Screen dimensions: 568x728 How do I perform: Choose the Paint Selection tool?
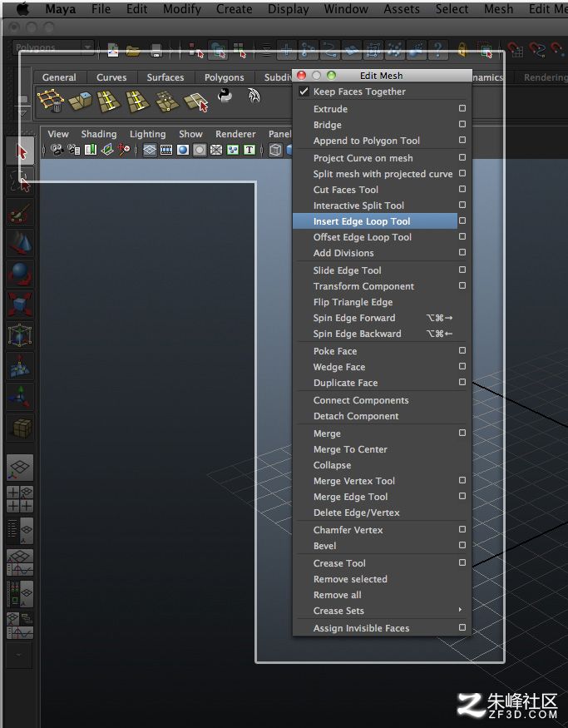tap(20, 213)
